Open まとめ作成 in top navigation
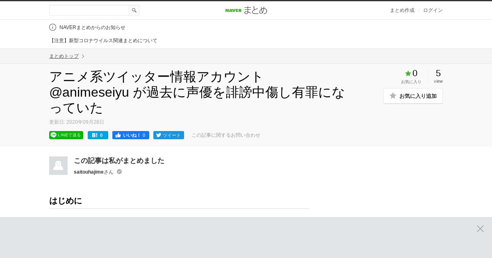 point(402,10)
